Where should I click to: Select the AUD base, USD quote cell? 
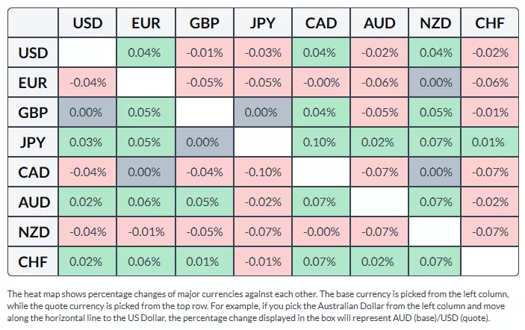(87, 202)
